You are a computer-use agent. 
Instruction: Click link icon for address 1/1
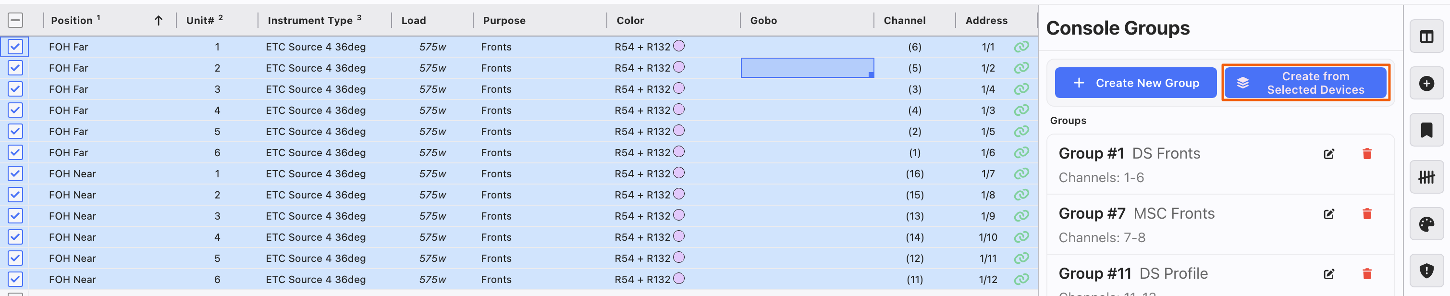(x=1021, y=47)
